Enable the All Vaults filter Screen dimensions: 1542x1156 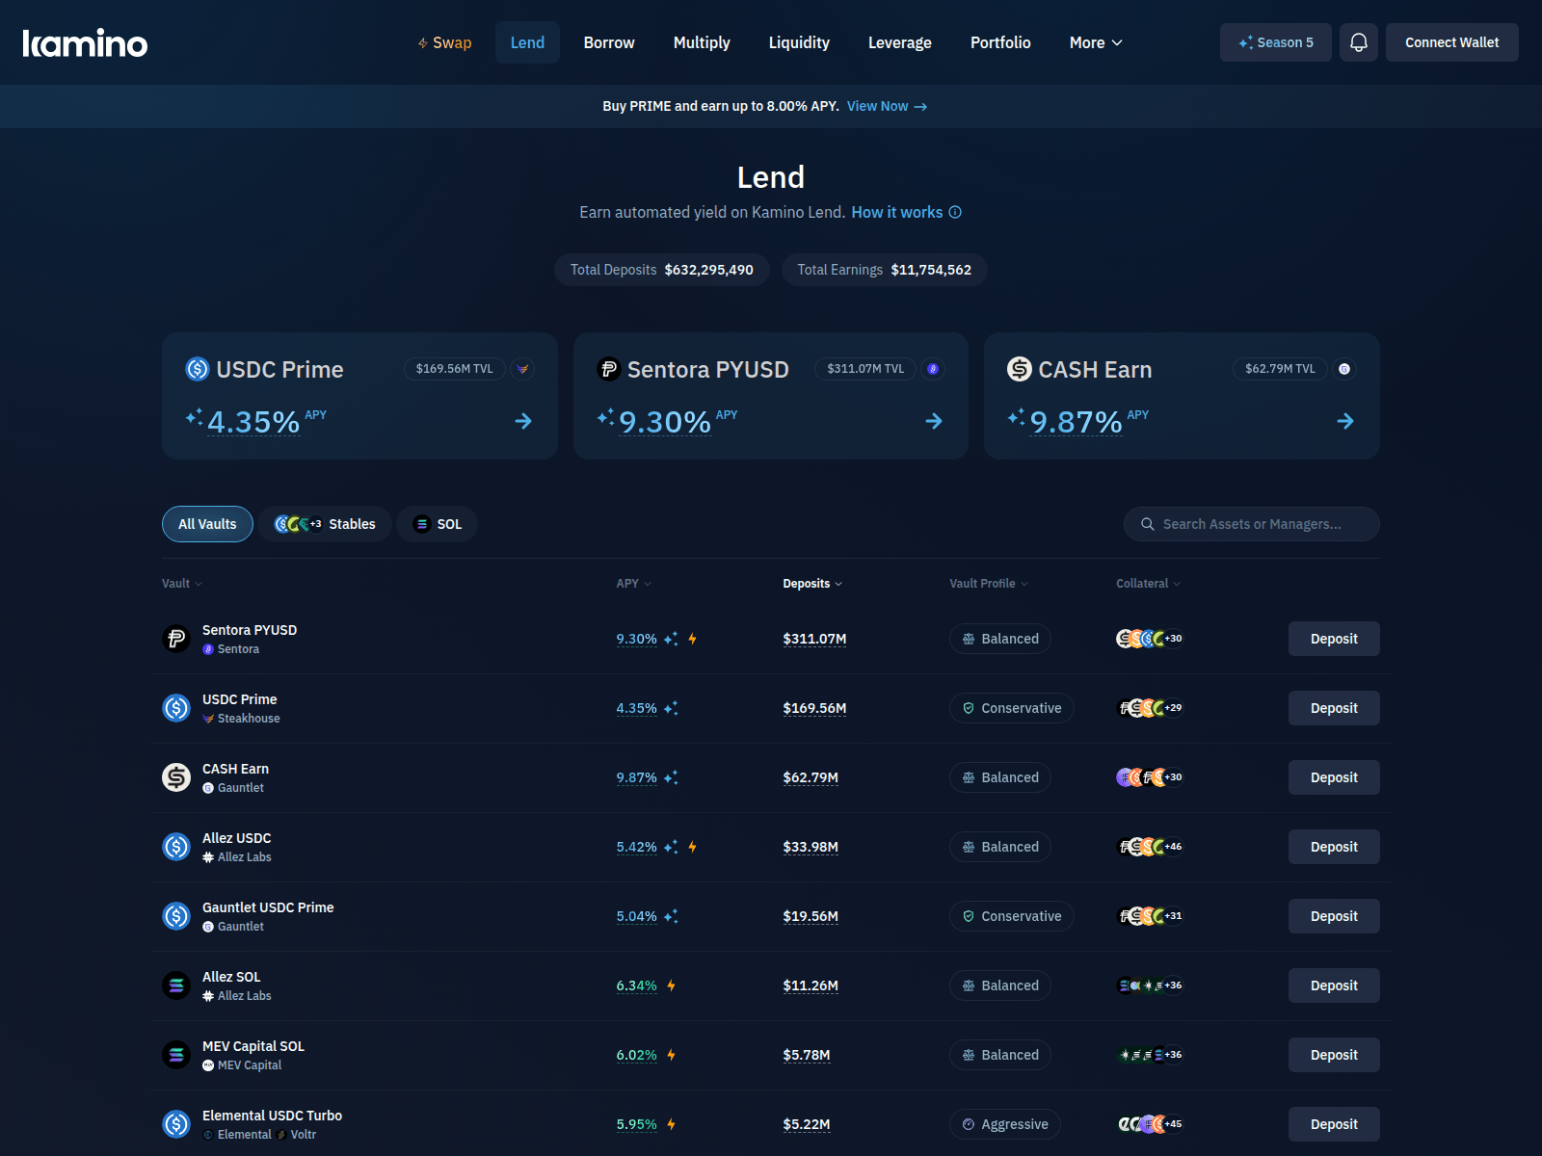[207, 524]
